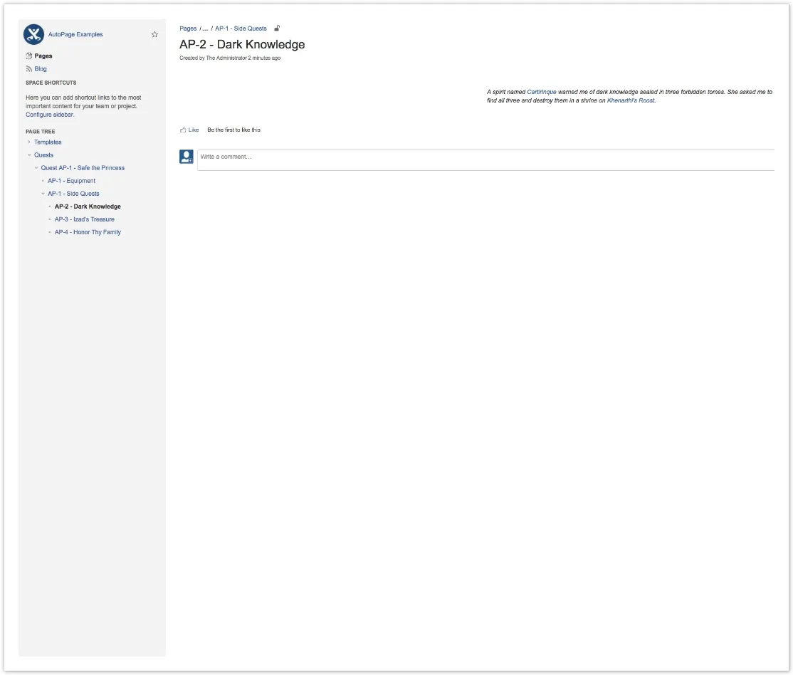This screenshot has height=675, width=793.
Task: Go to Pages in the breadcrumb
Action: 188,28
